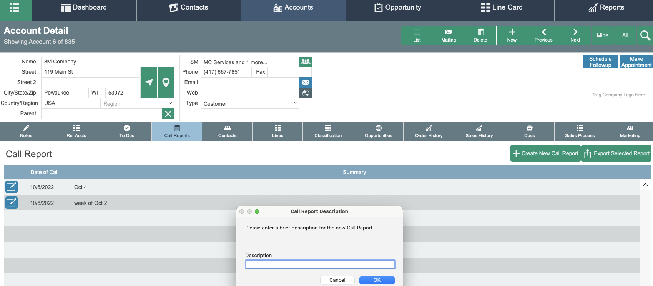Select the Oct 4 summary text
Screen dimensions: 653x286
pos(80,187)
